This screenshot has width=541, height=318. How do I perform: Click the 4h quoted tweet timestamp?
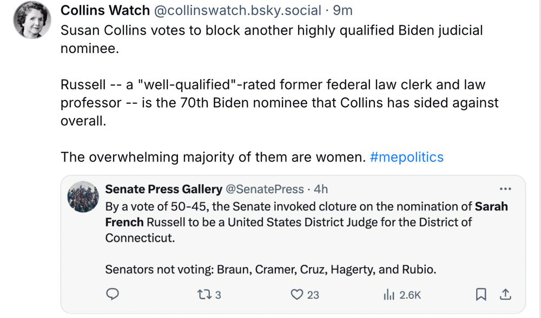pyautogui.click(x=321, y=189)
